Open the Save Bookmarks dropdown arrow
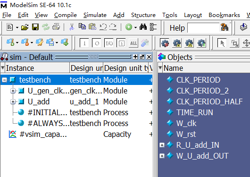250x177 pixels. tap(57, 43)
